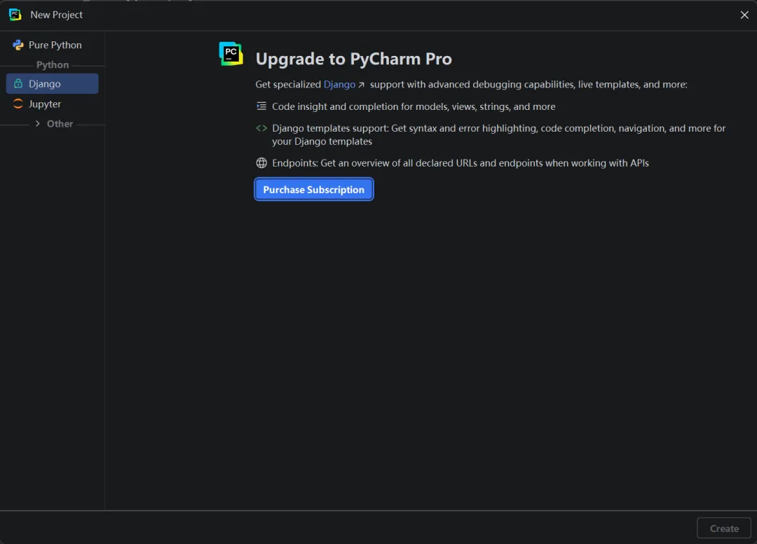
Task: Click the large PyCharm Pro logo
Action: (x=231, y=53)
